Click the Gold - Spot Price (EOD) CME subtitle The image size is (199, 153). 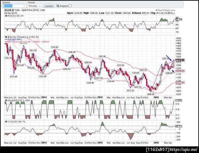[30, 10]
